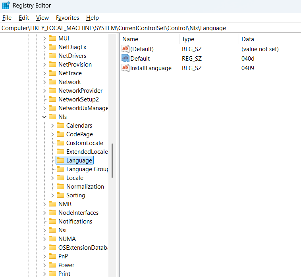Click the Default value's registry icon
The image size is (301, 277).
coord(125,59)
